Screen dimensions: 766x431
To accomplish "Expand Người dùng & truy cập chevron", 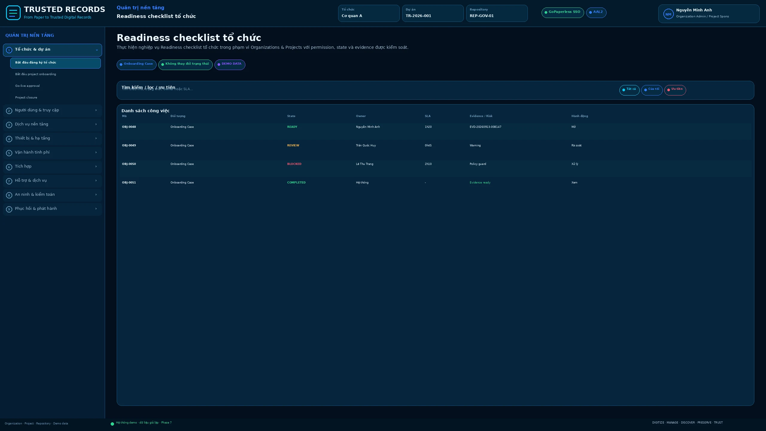I will point(96,110).
